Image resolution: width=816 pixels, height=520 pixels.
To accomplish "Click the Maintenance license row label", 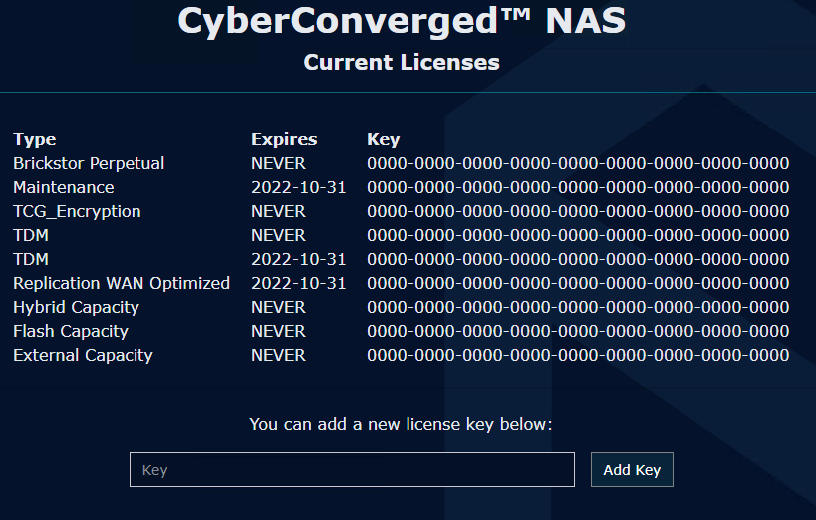I will pyautogui.click(x=64, y=187).
